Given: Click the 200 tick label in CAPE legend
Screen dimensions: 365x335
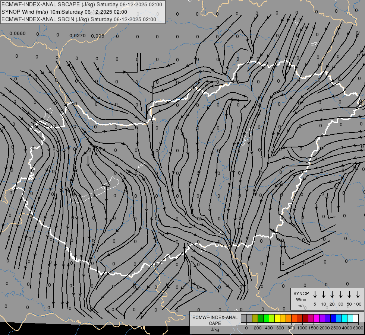Looking at the screenshot, I should pos(258,328).
